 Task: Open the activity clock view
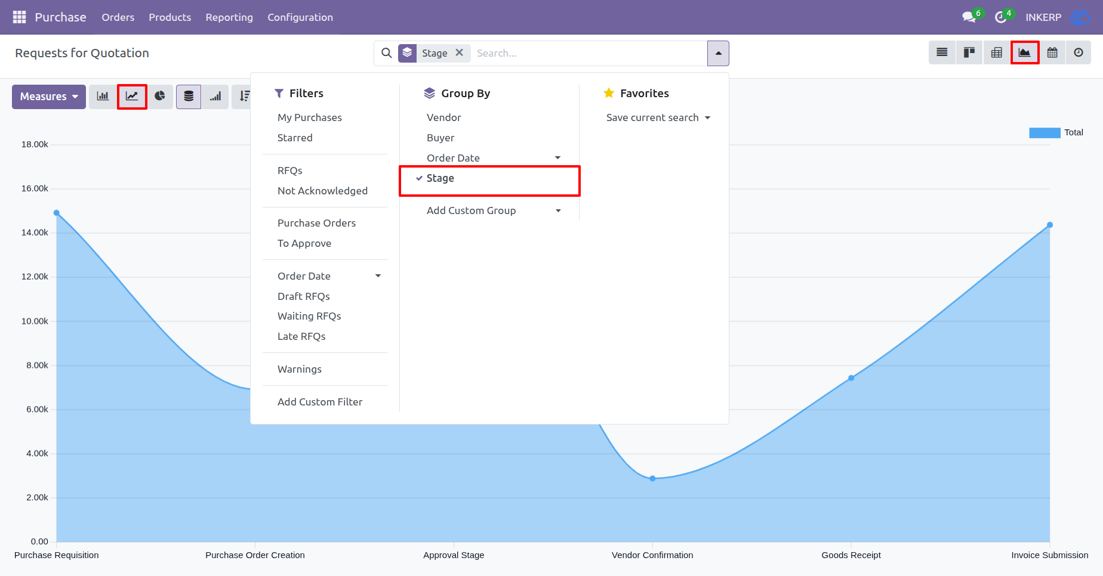1079,53
